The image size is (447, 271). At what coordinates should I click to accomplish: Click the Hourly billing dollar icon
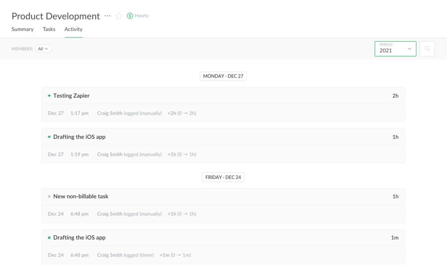click(130, 16)
